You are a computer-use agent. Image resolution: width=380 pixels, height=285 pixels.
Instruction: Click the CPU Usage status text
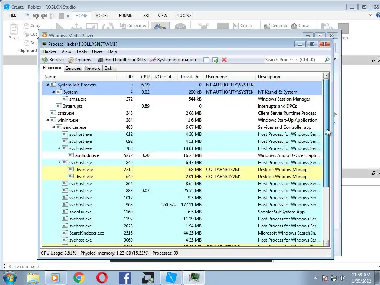pos(58,253)
